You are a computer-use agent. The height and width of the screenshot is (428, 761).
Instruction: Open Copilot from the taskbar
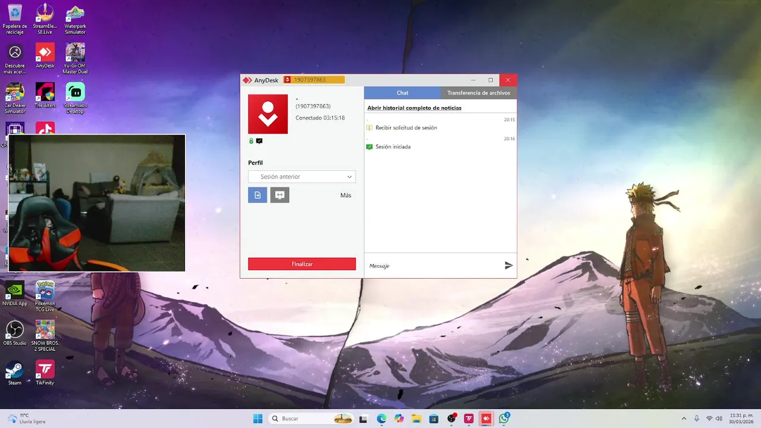coord(399,418)
